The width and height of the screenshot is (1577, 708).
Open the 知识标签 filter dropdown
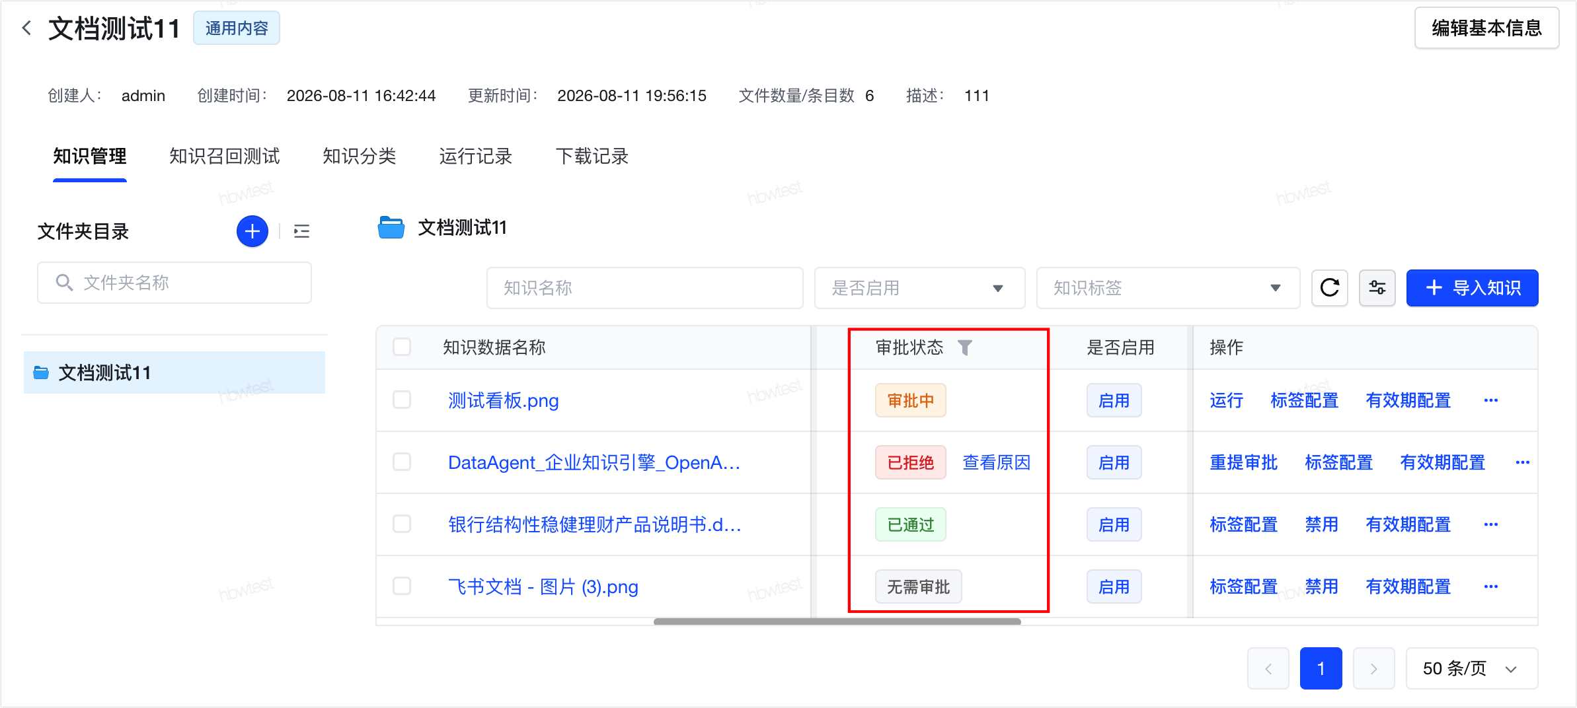(1168, 288)
